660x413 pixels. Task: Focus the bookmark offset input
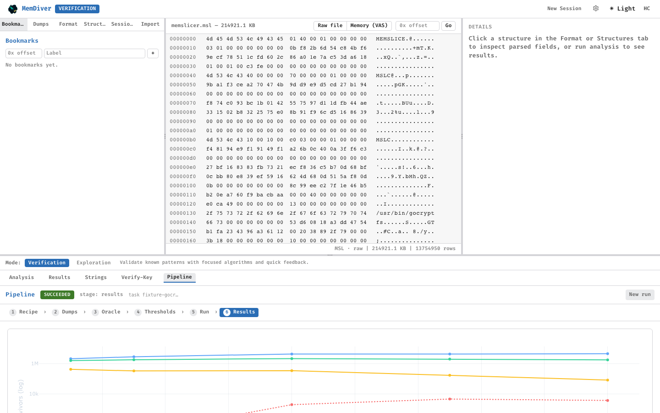pos(24,53)
